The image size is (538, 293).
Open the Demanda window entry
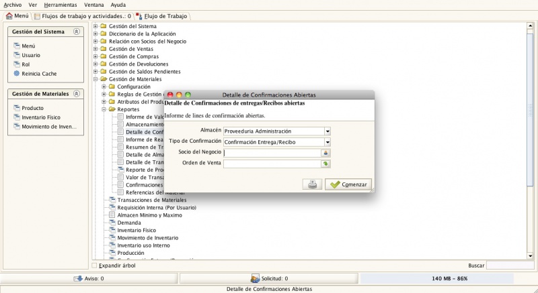point(128,223)
